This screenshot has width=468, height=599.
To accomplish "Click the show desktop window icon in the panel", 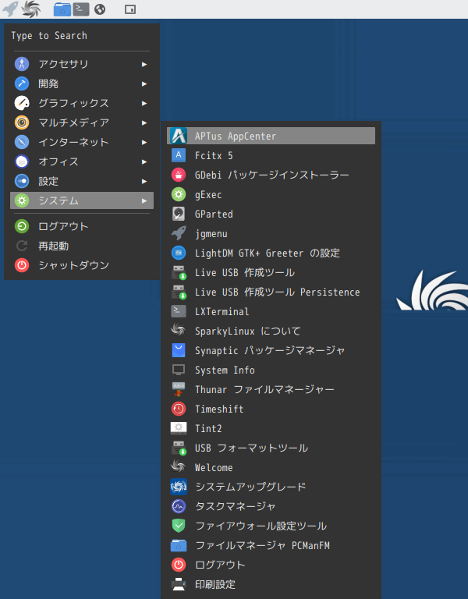I will pos(130,9).
